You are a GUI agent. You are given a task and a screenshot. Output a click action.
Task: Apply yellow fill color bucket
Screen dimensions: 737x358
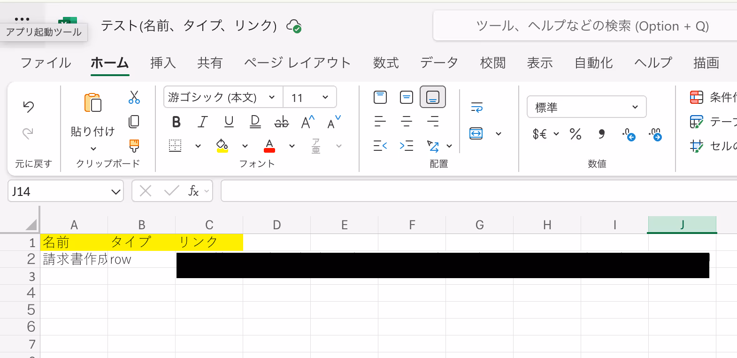222,146
